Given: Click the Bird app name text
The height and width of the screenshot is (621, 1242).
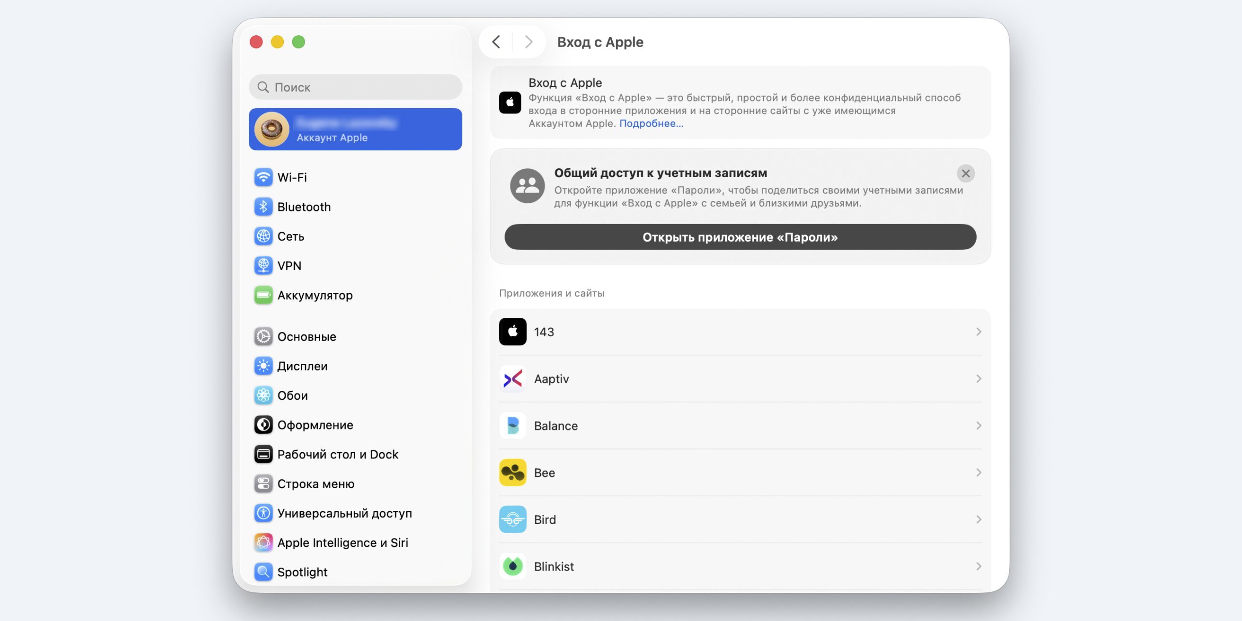Looking at the screenshot, I should (x=545, y=520).
